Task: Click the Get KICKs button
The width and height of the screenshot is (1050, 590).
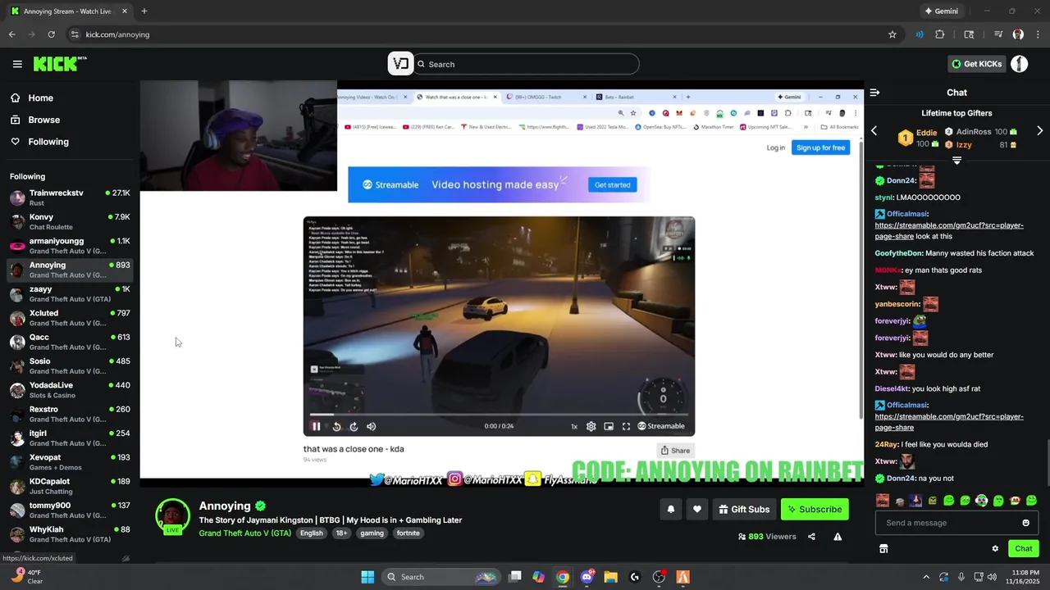Action: [976, 64]
